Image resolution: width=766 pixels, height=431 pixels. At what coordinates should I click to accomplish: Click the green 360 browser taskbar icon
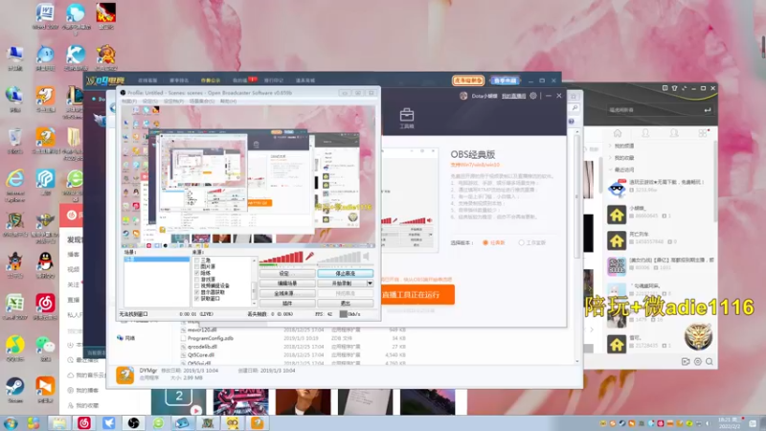pyautogui.click(x=158, y=422)
